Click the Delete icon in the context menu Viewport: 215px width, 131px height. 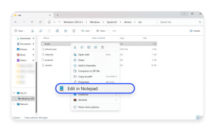(x=102, y=47)
